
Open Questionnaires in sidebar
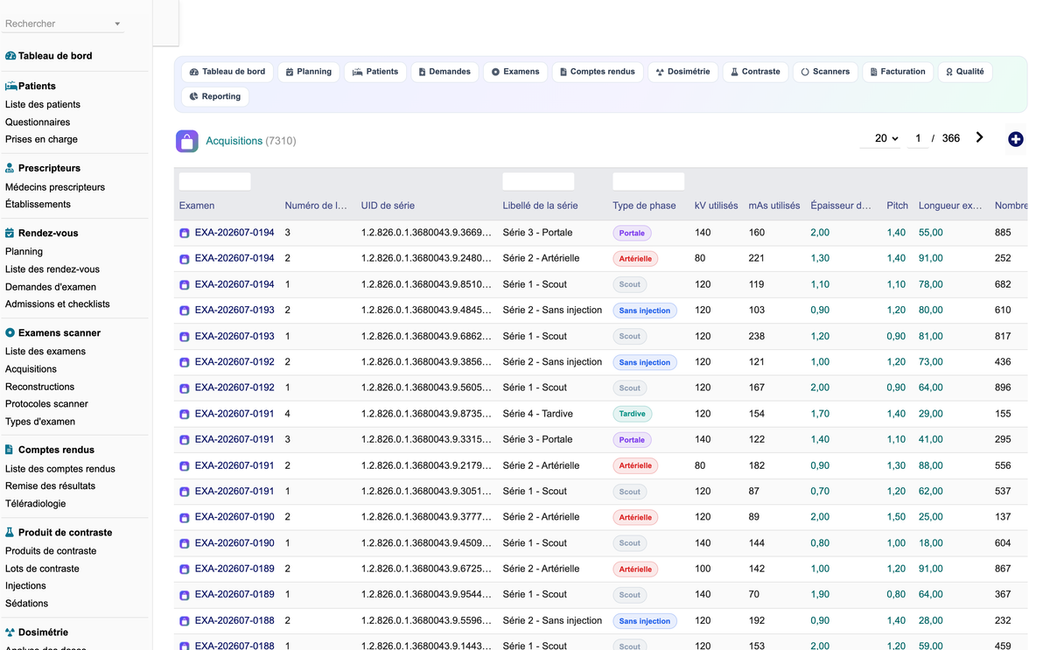click(38, 122)
